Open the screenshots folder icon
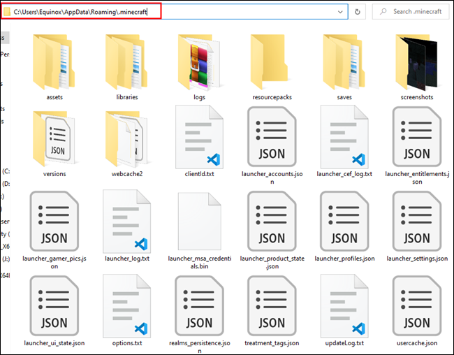 pos(417,62)
